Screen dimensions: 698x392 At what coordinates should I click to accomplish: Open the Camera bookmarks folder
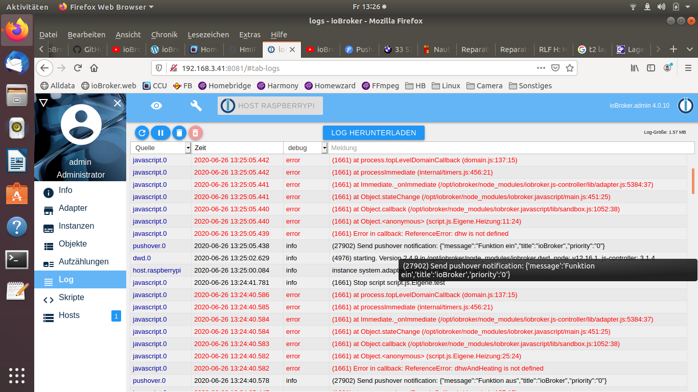coord(484,86)
